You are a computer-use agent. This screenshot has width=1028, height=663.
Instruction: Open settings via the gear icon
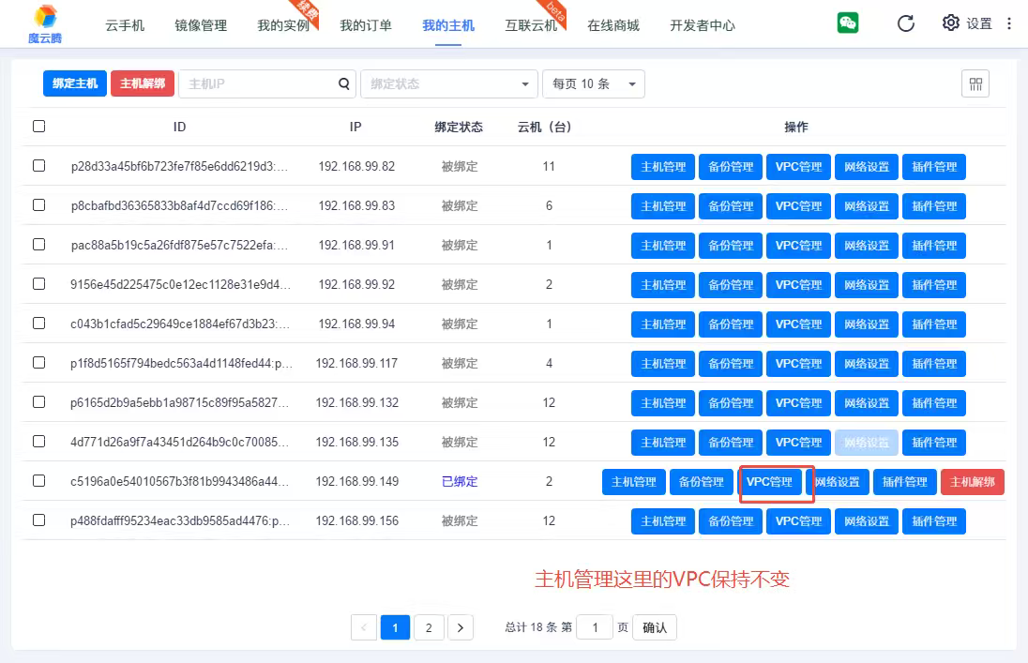click(x=951, y=23)
